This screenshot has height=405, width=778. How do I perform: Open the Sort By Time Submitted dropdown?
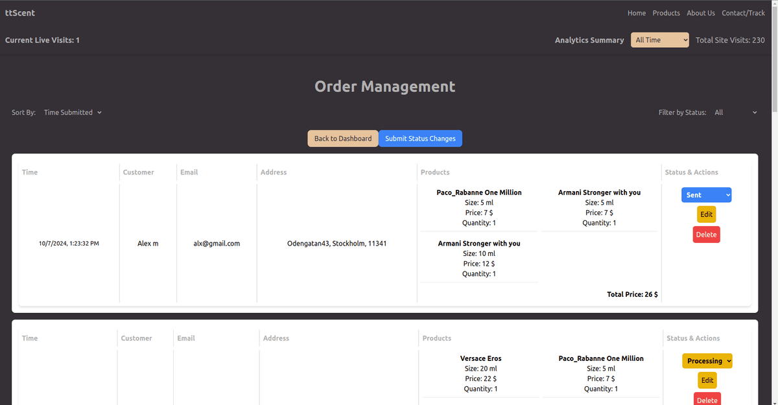73,113
